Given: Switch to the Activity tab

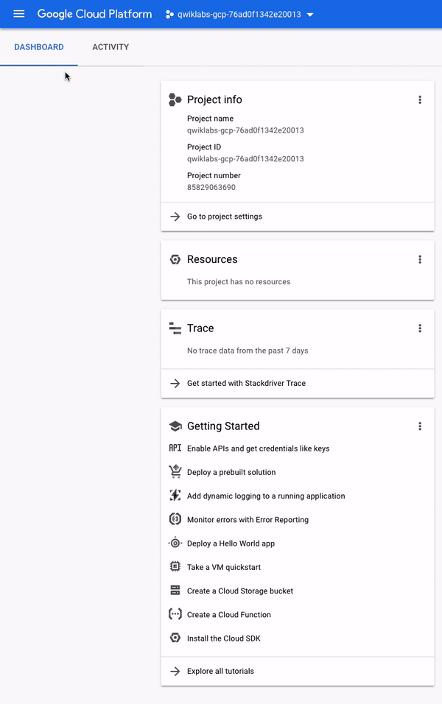Looking at the screenshot, I should 110,47.
